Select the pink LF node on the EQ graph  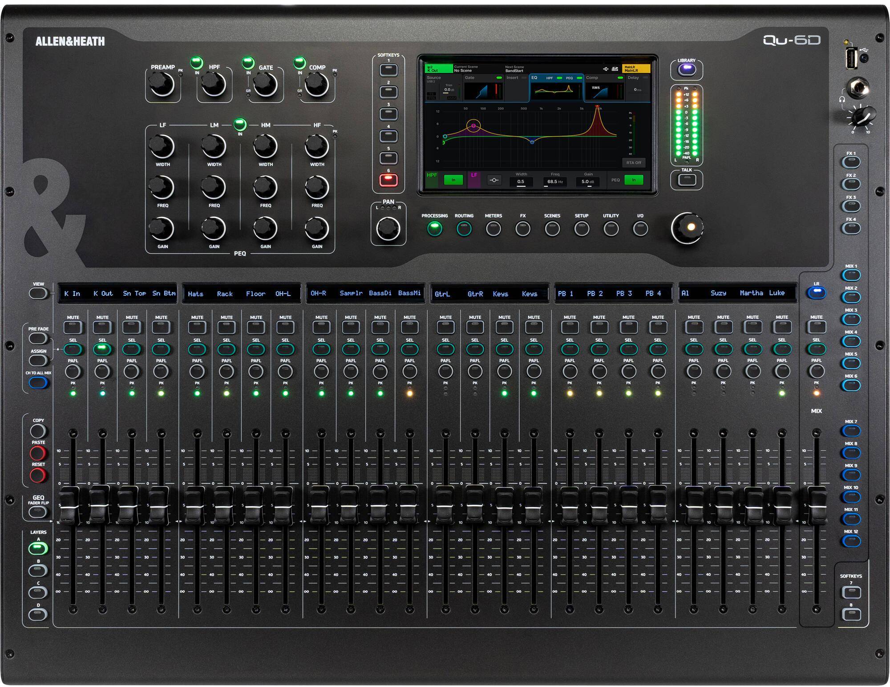tap(473, 125)
